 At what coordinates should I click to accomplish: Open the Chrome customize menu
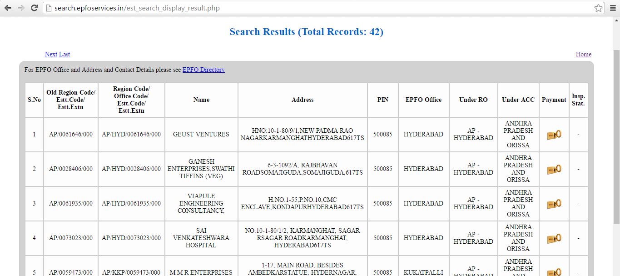coord(613,7)
